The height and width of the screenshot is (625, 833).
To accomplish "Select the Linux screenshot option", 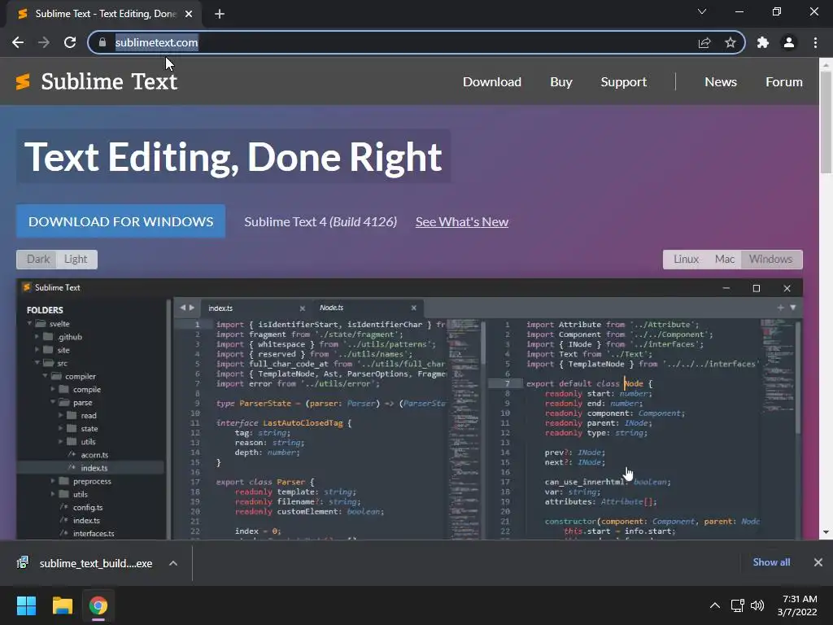I will 686,260.
